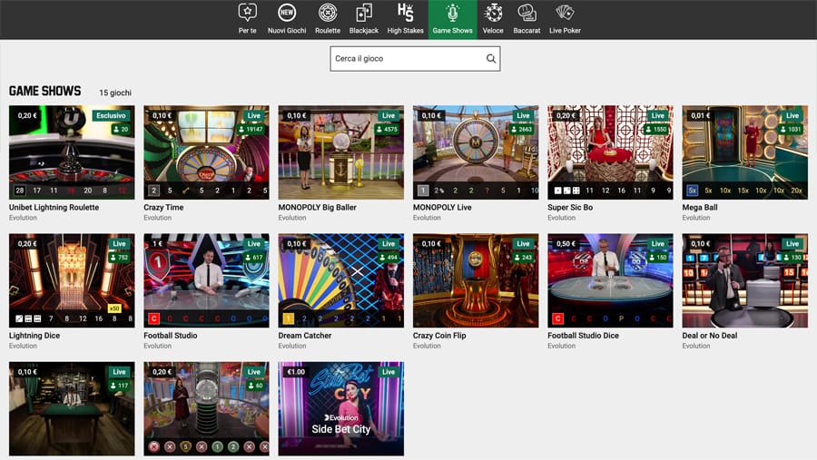Image resolution: width=817 pixels, height=460 pixels.
Task: Click the Unibet Lightning Roulette title link
Action: point(54,208)
